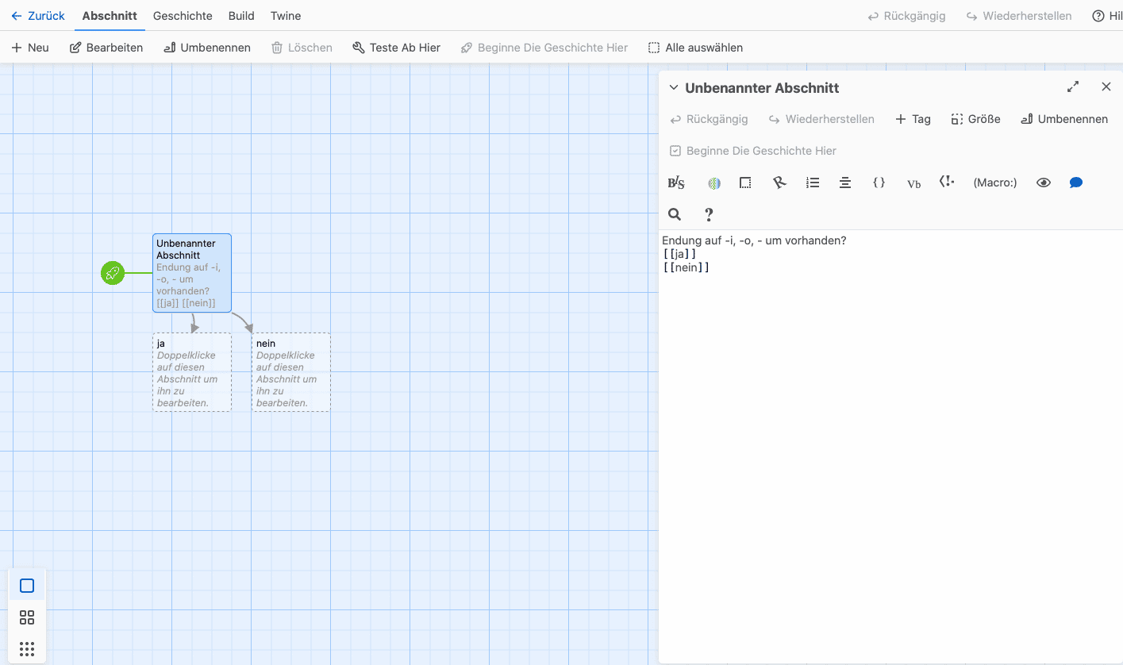The image size is (1123, 665).
Task: Check Beginne Die Geschichte Hier in panel
Action: tap(752, 151)
